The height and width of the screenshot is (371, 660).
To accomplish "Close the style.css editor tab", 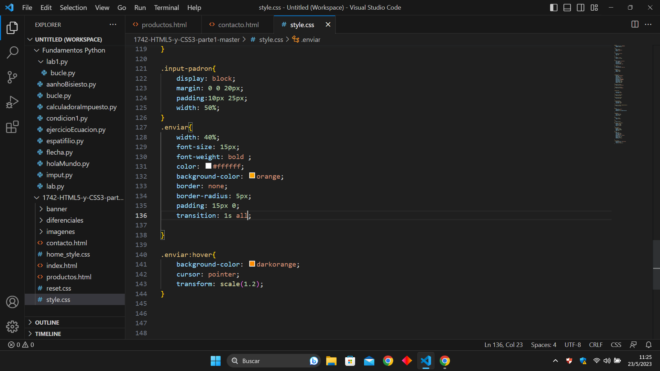I will point(328,25).
